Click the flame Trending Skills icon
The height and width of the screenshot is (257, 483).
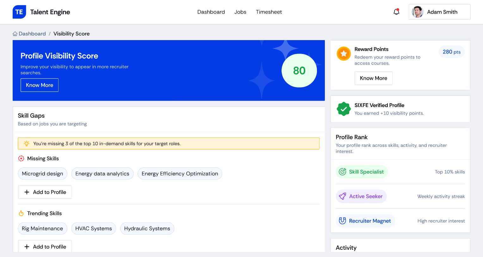(x=21, y=213)
